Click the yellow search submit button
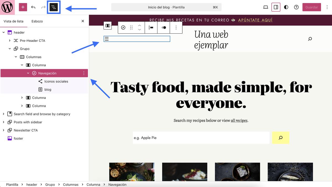This screenshot has width=332, height=187. 281,138
